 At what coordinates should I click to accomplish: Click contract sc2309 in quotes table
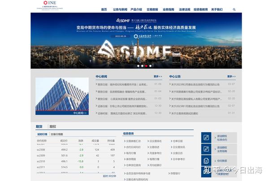tap(41, 156)
